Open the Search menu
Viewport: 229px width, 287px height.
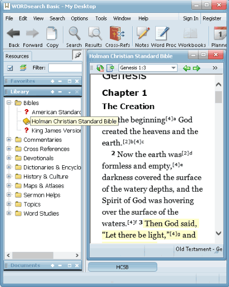[x=57, y=18]
